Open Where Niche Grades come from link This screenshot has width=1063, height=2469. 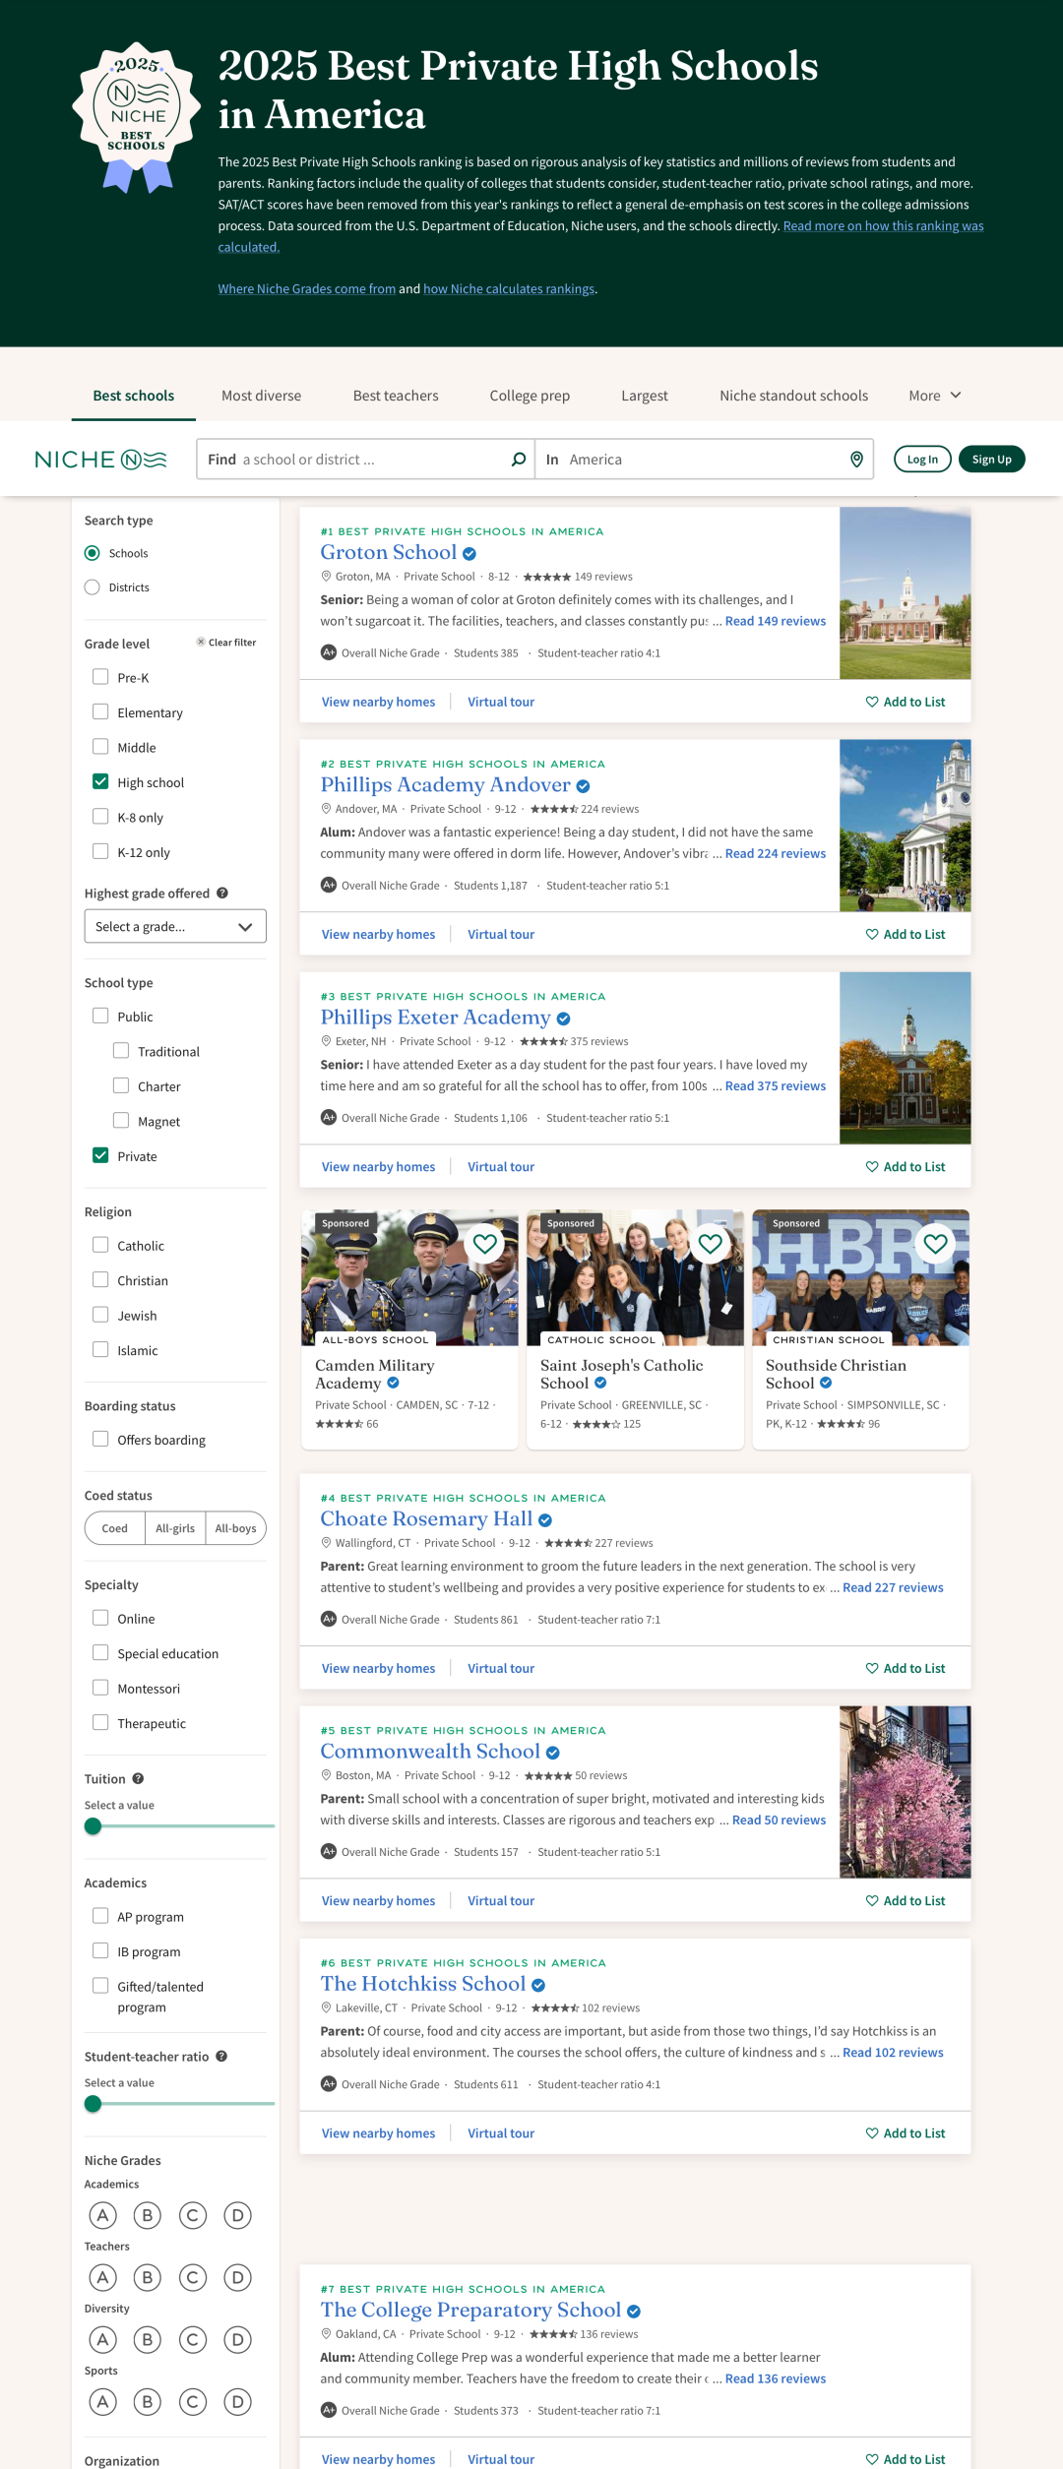pyautogui.click(x=307, y=289)
